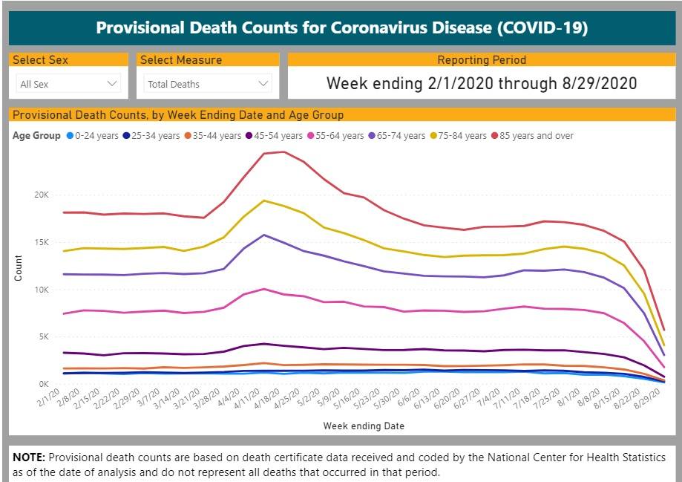Click the Reporting Period header
682x482 pixels.
pyautogui.click(x=482, y=60)
